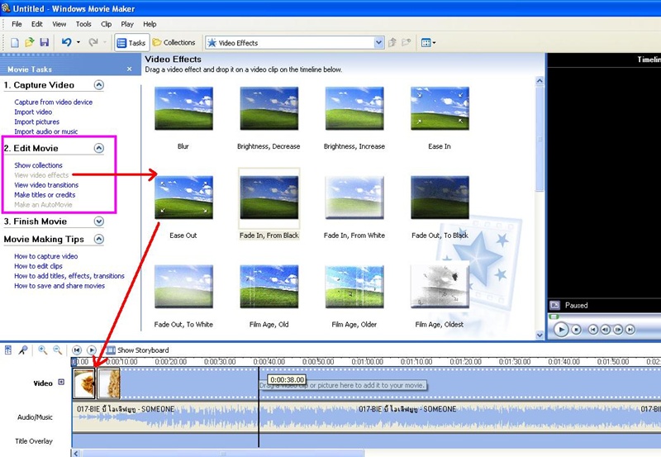Image resolution: width=661 pixels, height=457 pixels.
Task: Select the Fade Out, To Black effect
Action: [x=440, y=198]
